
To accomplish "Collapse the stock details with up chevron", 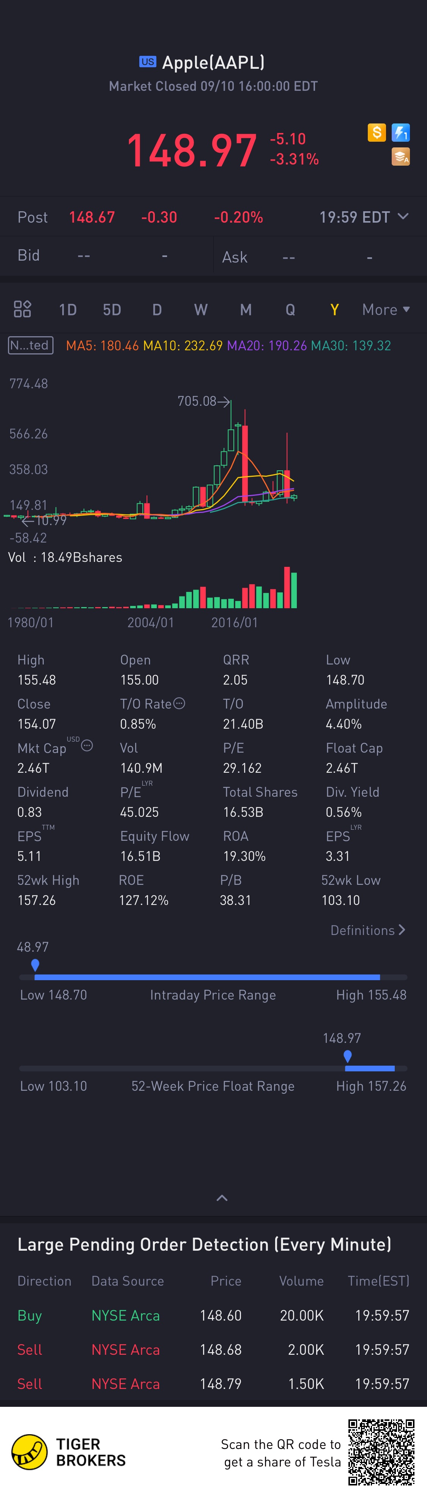I will point(222,1197).
